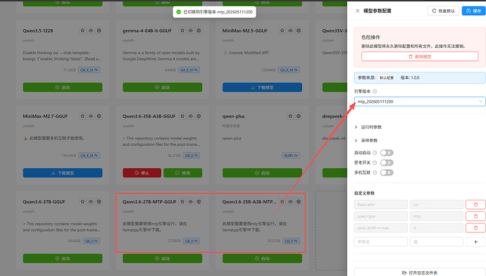This screenshot has height=276, width=486.
Task: Expand the 采样参数 section
Action: click(x=366, y=141)
